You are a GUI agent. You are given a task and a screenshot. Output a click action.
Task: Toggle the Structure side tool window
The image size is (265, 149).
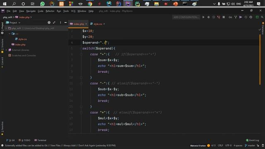[x=2, y=46]
